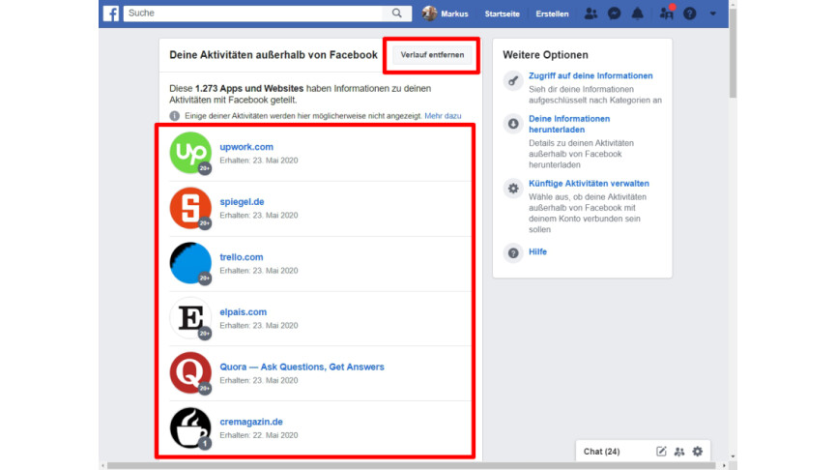Open the help question mark icon in top bar
This screenshot has width=835, height=470.
tap(690, 14)
